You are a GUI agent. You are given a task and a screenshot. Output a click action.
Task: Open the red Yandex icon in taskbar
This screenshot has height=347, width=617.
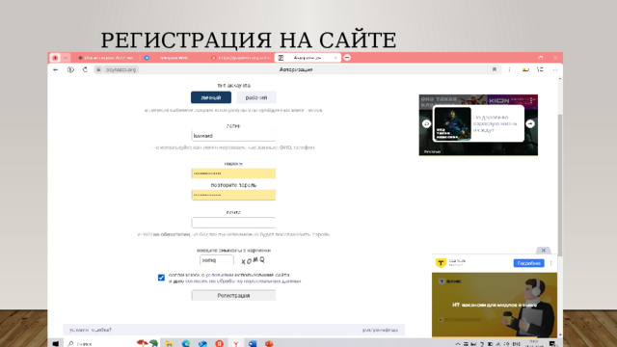point(219,344)
